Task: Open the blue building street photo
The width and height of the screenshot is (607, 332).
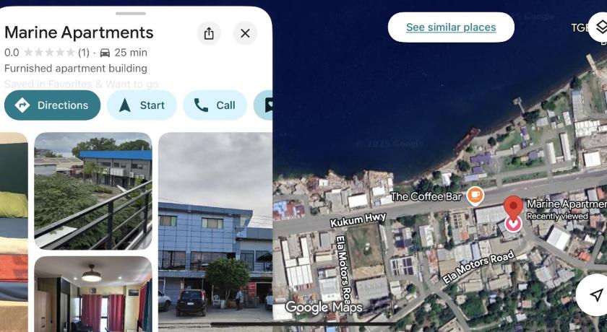Action: [215, 232]
